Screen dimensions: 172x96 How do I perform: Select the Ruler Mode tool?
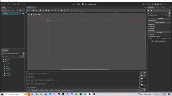(x=49, y=10)
